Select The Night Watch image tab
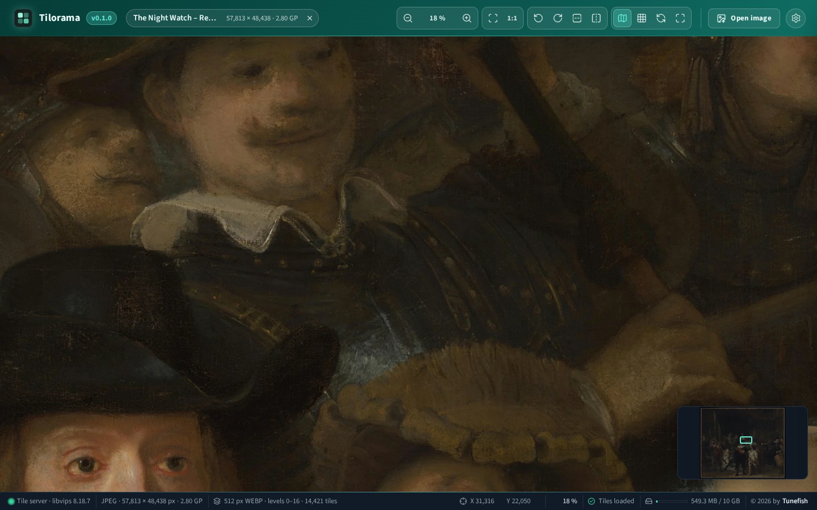 click(x=222, y=18)
